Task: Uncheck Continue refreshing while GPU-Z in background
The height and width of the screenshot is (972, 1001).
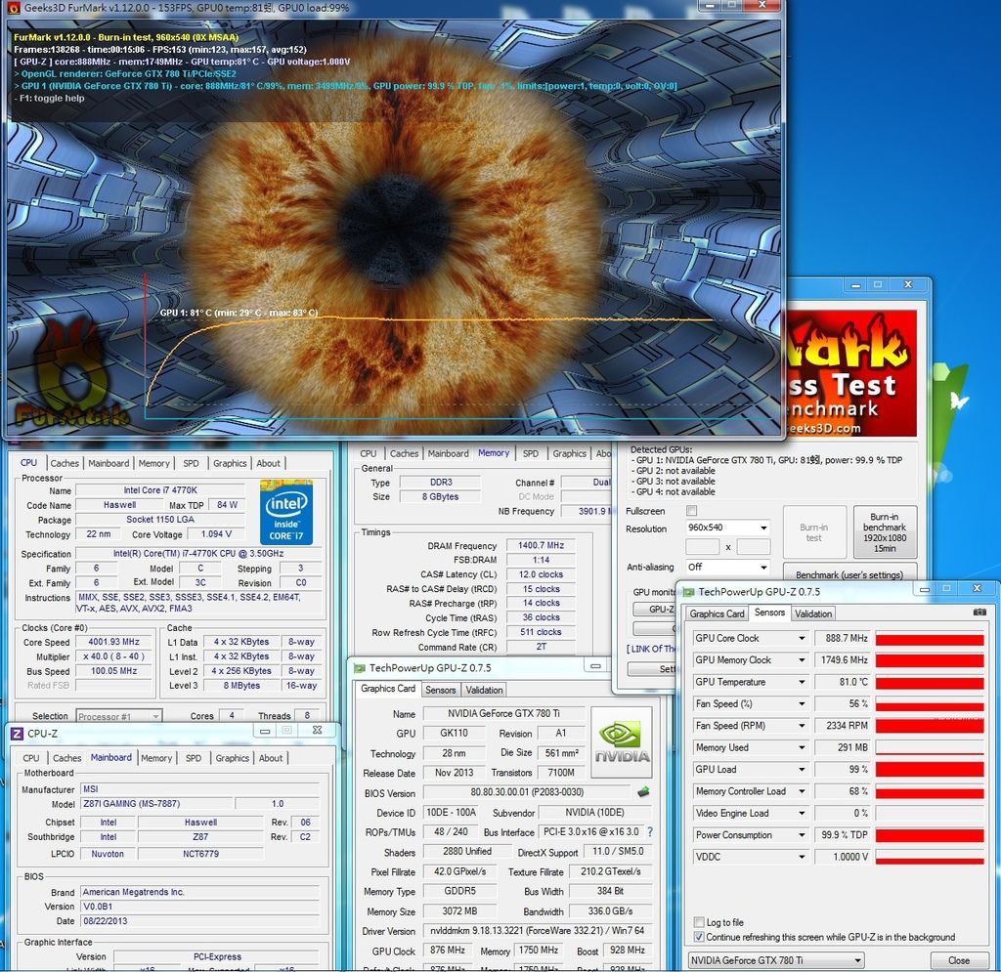Action: (699, 937)
